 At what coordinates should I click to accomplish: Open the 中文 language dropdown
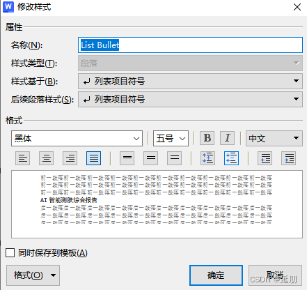point(274,138)
